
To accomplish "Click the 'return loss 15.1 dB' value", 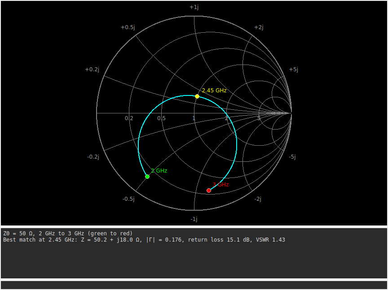I will pyautogui.click(x=219, y=240).
